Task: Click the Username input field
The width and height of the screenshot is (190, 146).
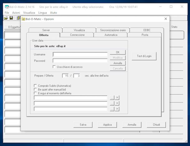Action: [80, 54]
